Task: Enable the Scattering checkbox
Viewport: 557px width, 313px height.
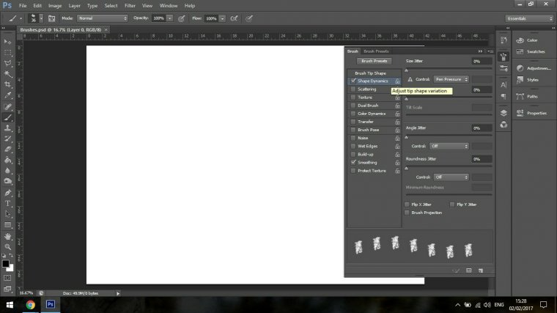Action: [353, 89]
